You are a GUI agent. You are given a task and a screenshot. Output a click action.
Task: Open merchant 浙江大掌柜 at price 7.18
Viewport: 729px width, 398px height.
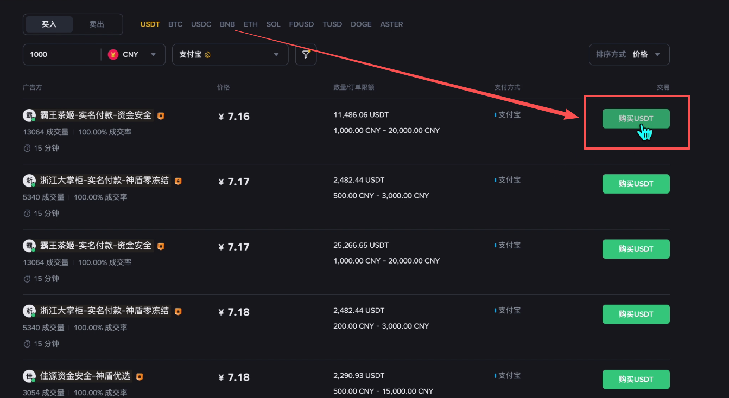pos(104,311)
